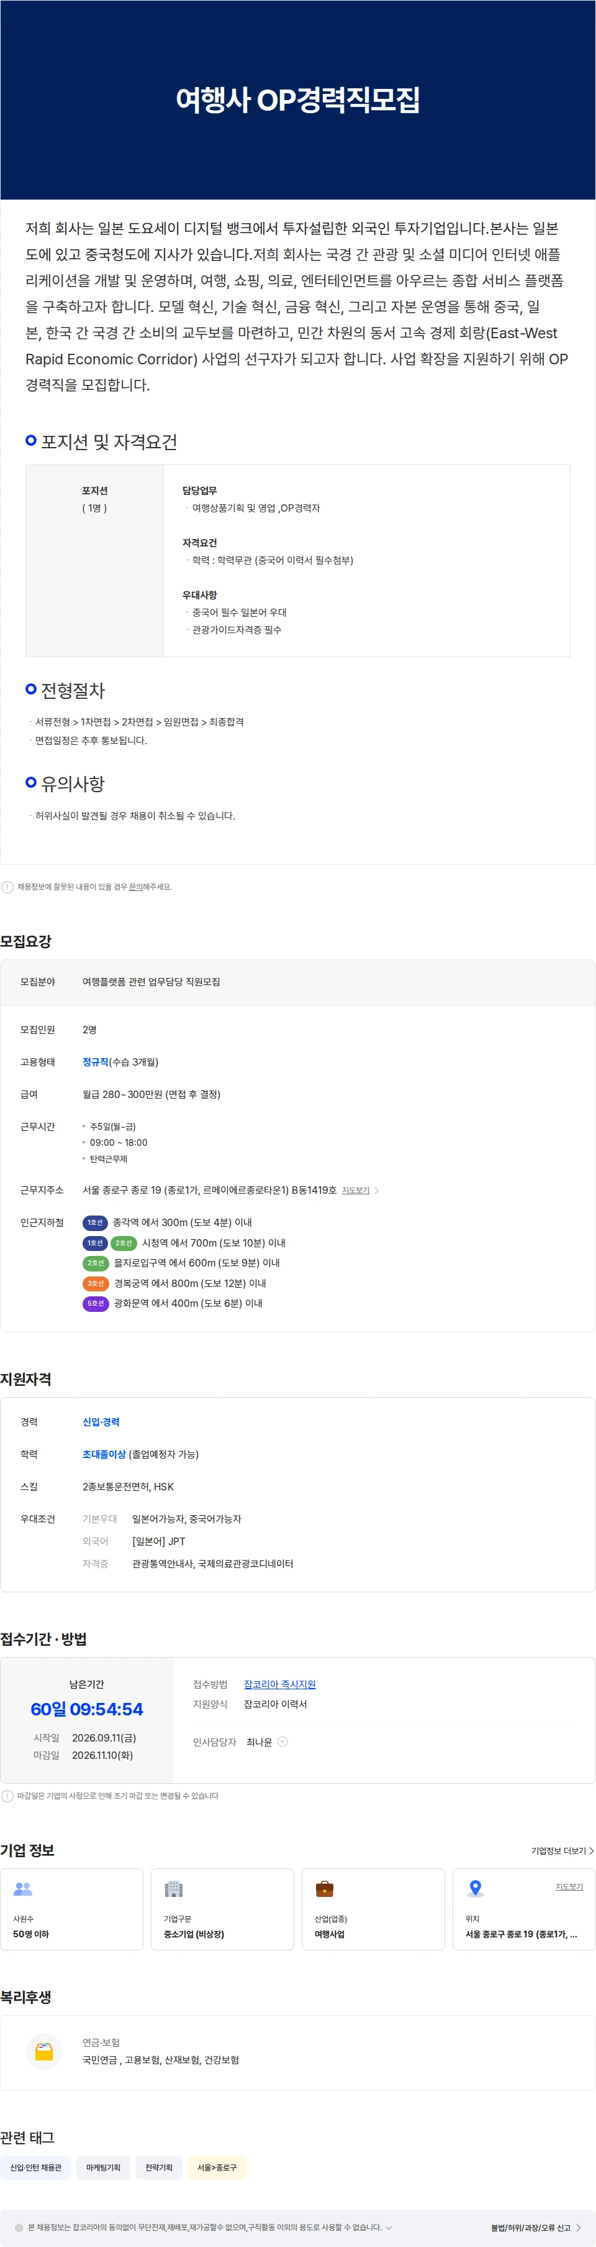Click the 서류전형 > 1차면접 > 2차면접 process line
Image resolution: width=596 pixels, height=2247 pixels.
[x=140, y=722]
